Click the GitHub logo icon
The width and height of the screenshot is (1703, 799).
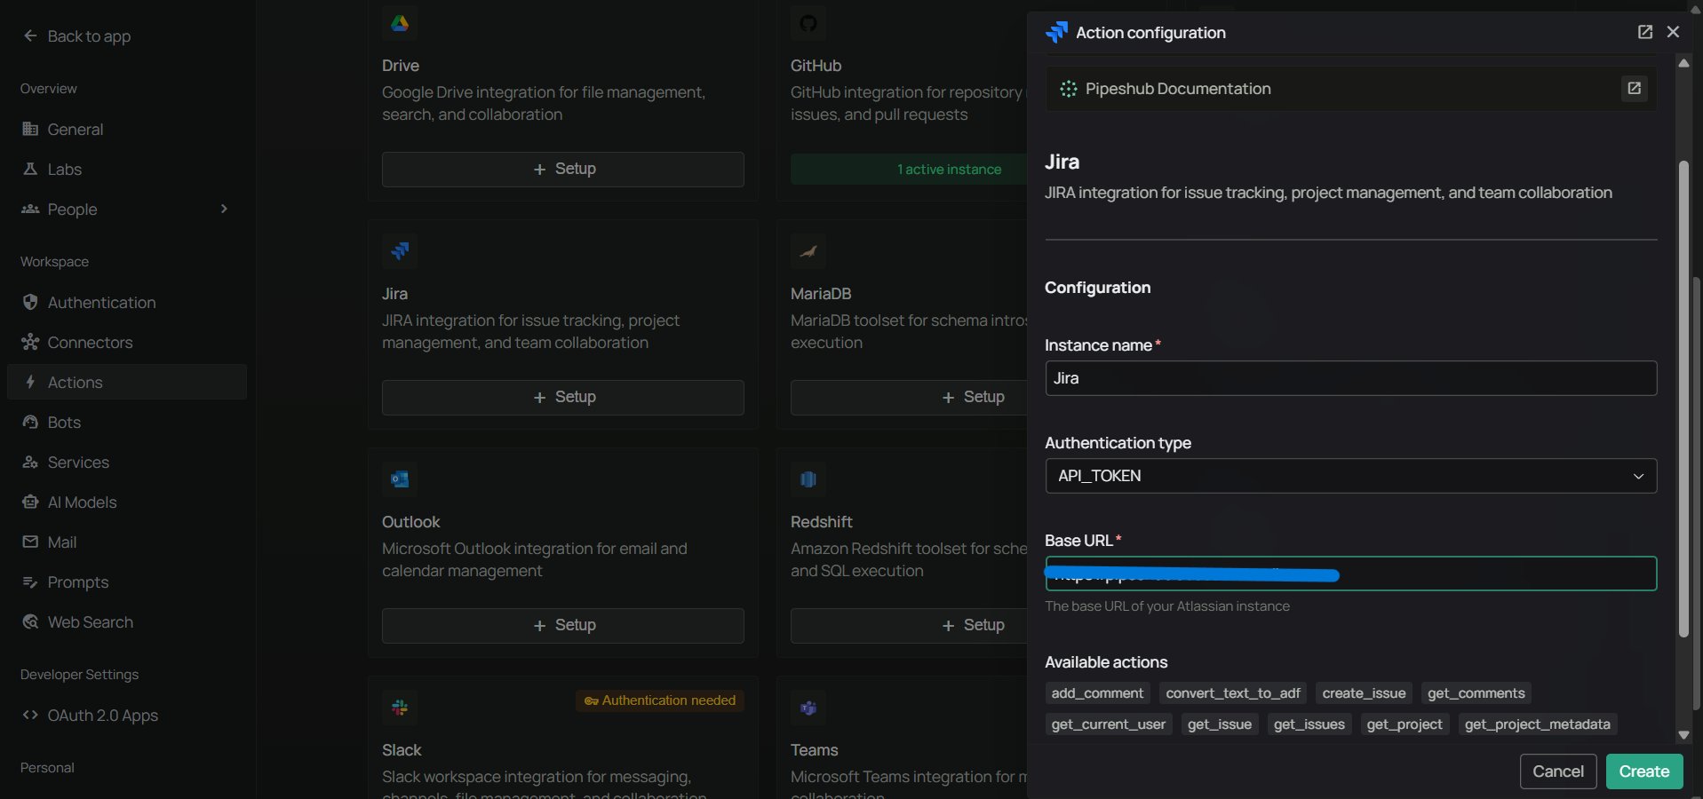pyautogui.click(x=808, y=23)
